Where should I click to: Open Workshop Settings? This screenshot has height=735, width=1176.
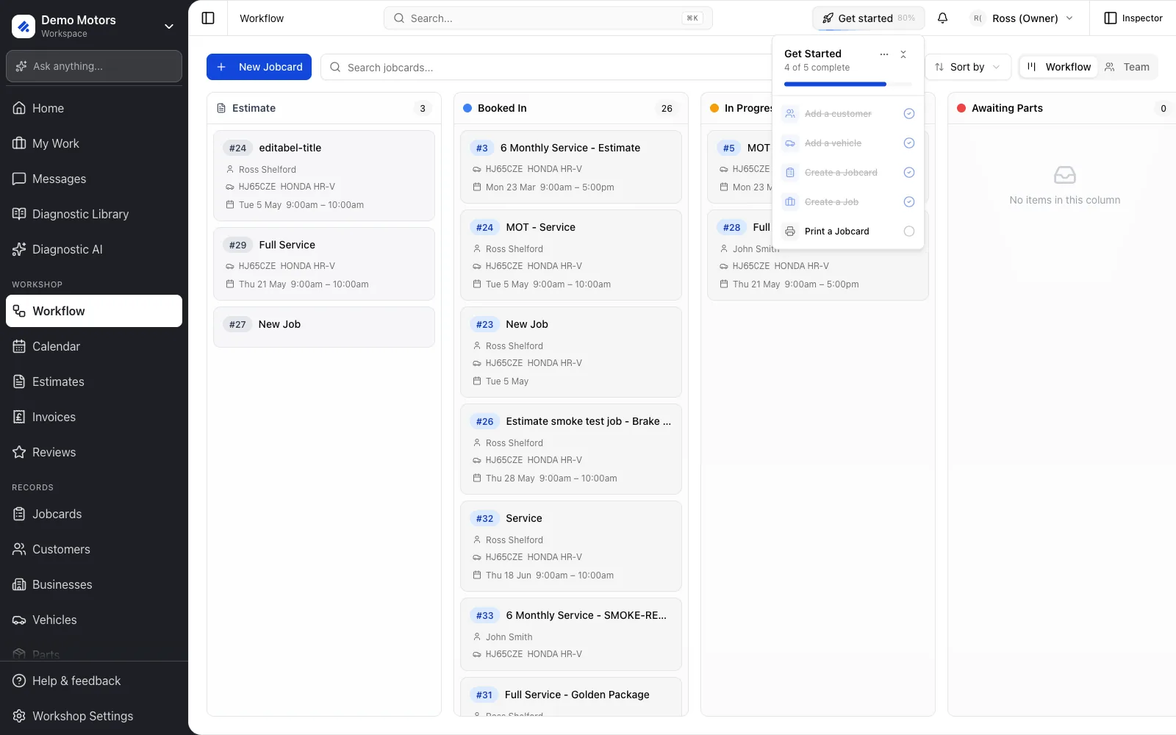coord(94,716)
